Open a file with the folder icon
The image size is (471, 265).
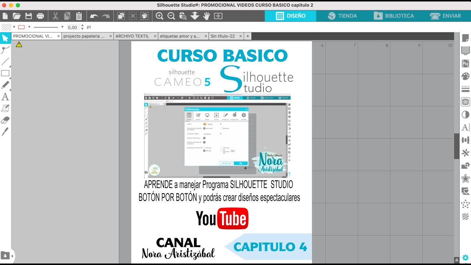click(x=17, y=16)
